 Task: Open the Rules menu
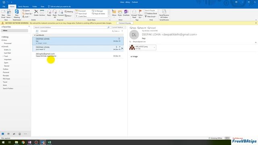120,14
